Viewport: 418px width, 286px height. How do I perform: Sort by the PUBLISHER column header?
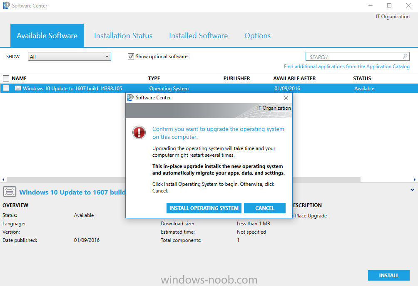click(x=237, y=78)
